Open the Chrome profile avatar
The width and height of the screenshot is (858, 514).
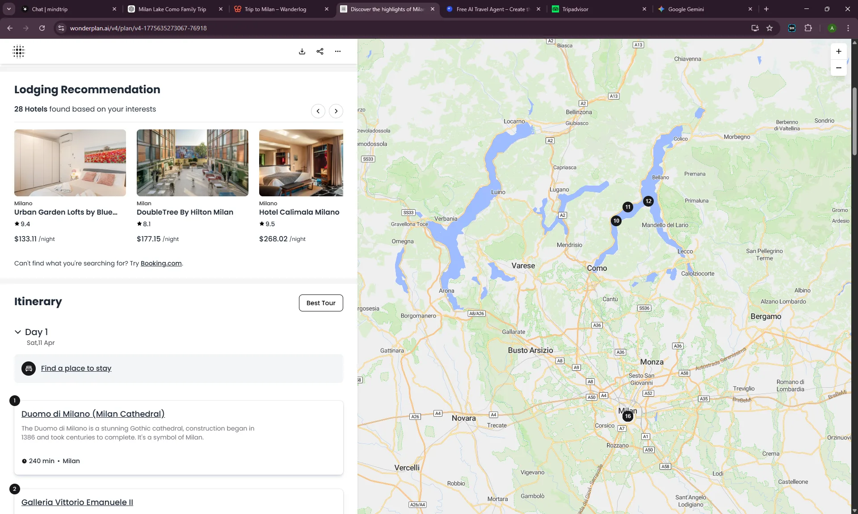[x=832, y=28]
